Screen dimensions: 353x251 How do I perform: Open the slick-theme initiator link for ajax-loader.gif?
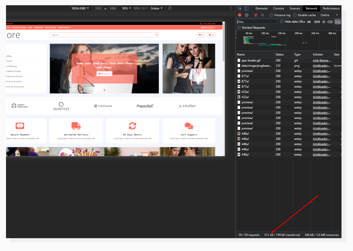[x=322, y=60]
